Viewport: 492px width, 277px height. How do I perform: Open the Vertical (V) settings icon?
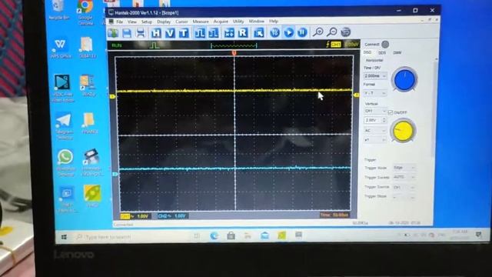(170, 33)
